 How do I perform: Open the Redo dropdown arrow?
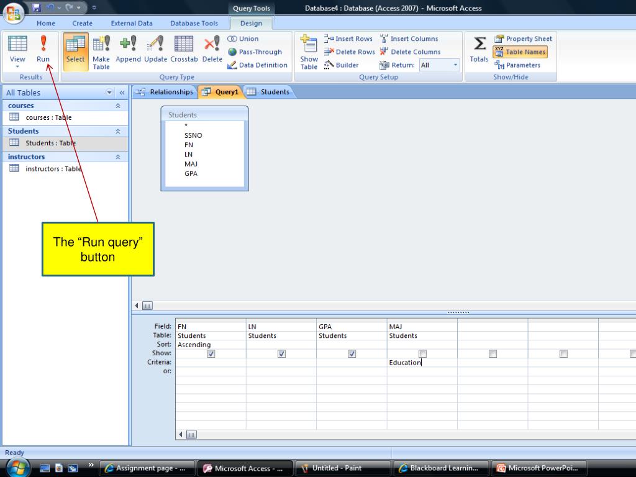(x=78, y=7)
